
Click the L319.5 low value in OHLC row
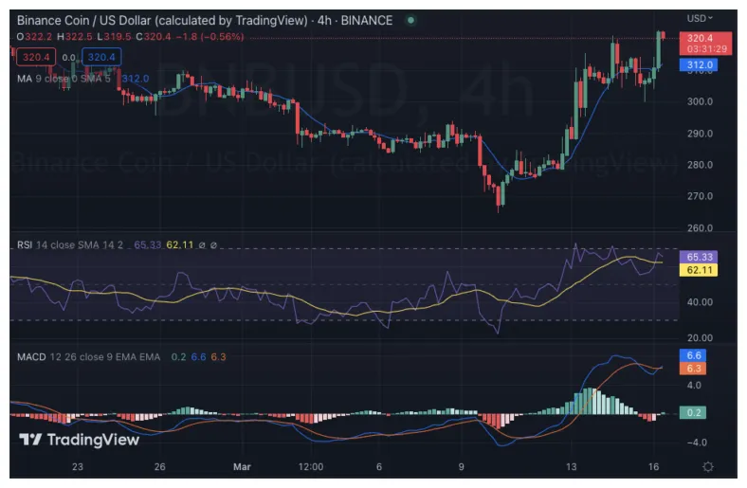click(114, 37)
